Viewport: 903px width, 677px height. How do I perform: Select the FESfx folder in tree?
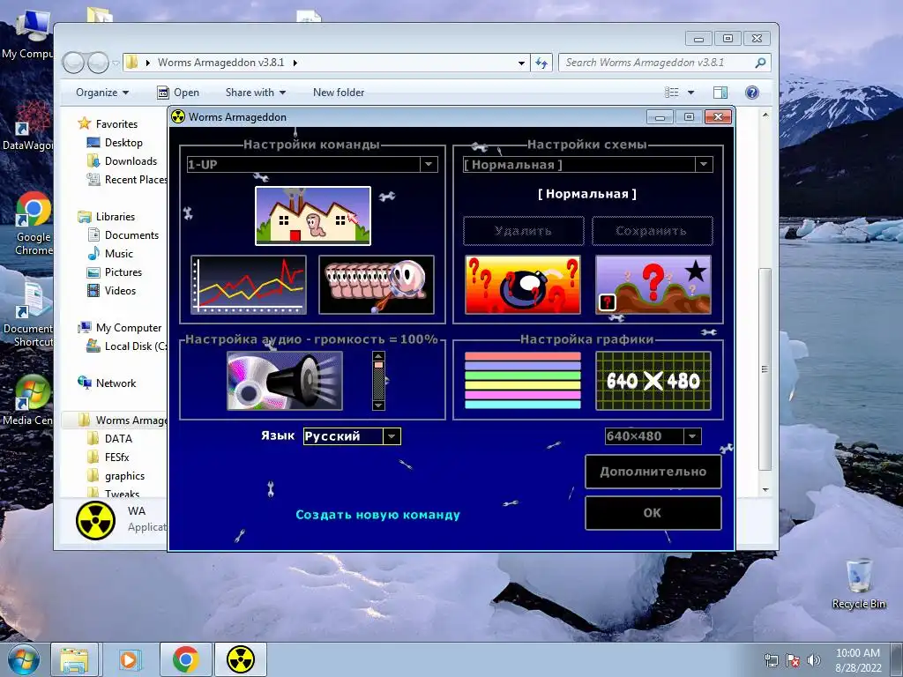point(116,458)
